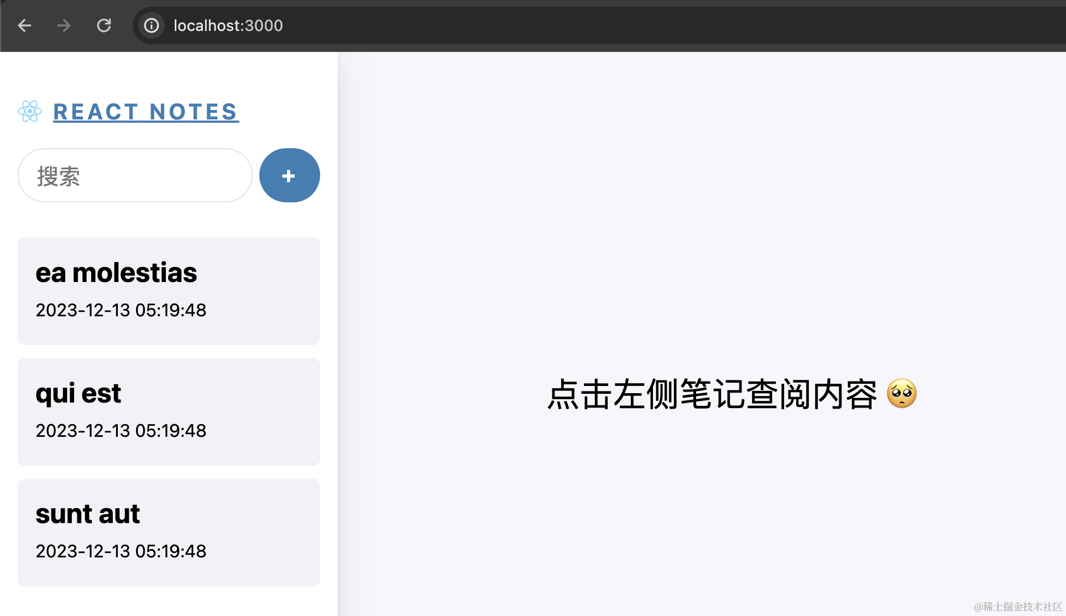Click the timestamp under 'ea molestias'

[x=121, y=310]
